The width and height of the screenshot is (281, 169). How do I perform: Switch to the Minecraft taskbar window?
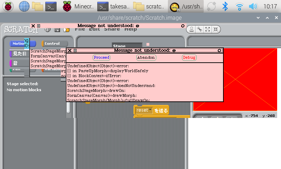[x=78, y=6]
